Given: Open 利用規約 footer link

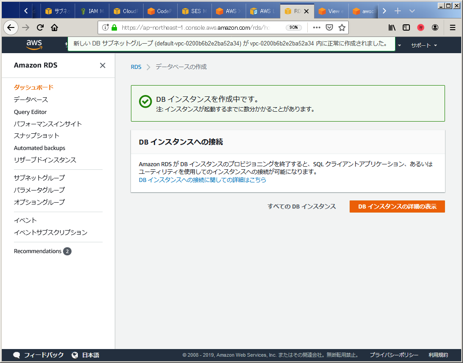Looking at the screenshot, I should (438, 355).
